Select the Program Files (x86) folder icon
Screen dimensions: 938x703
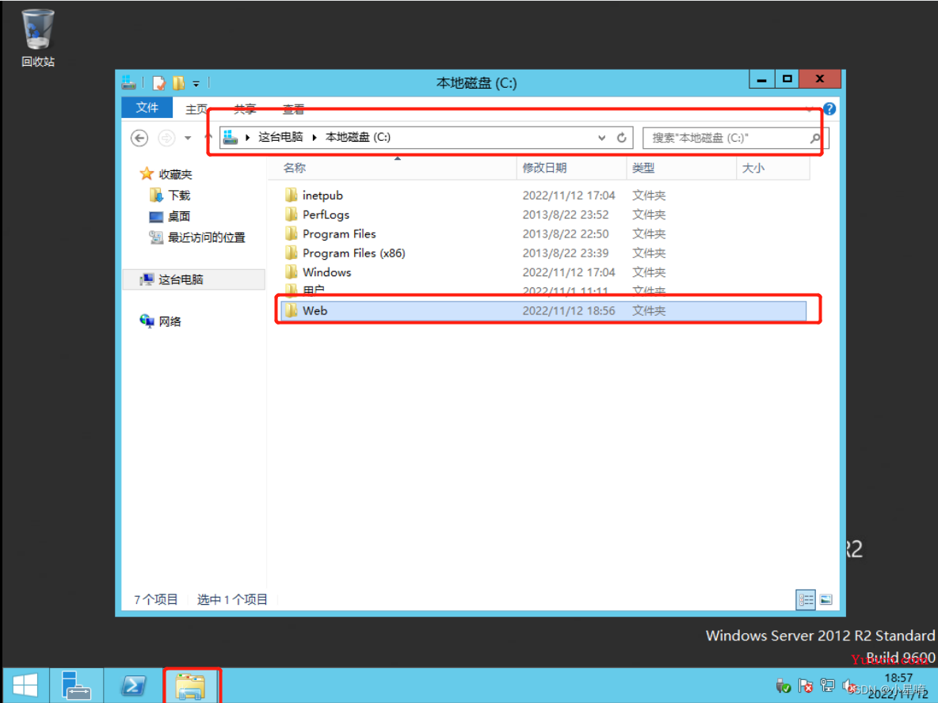click(292, 253)
